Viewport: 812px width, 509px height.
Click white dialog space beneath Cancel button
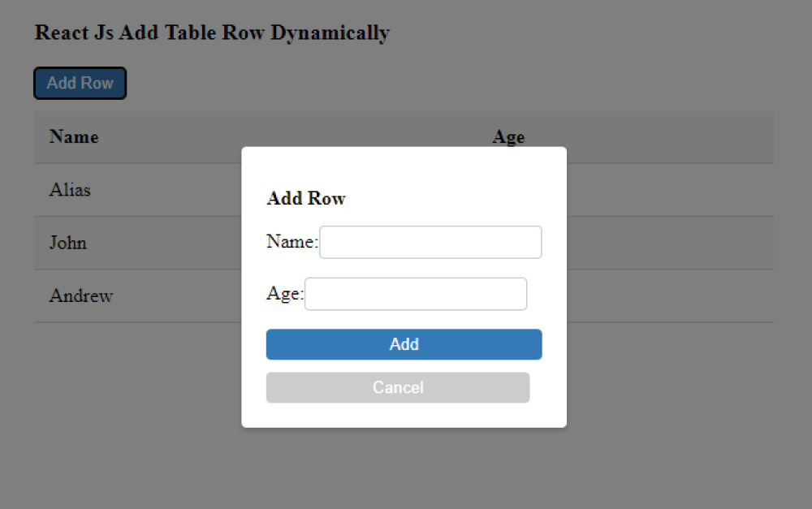tap(404, 415)
